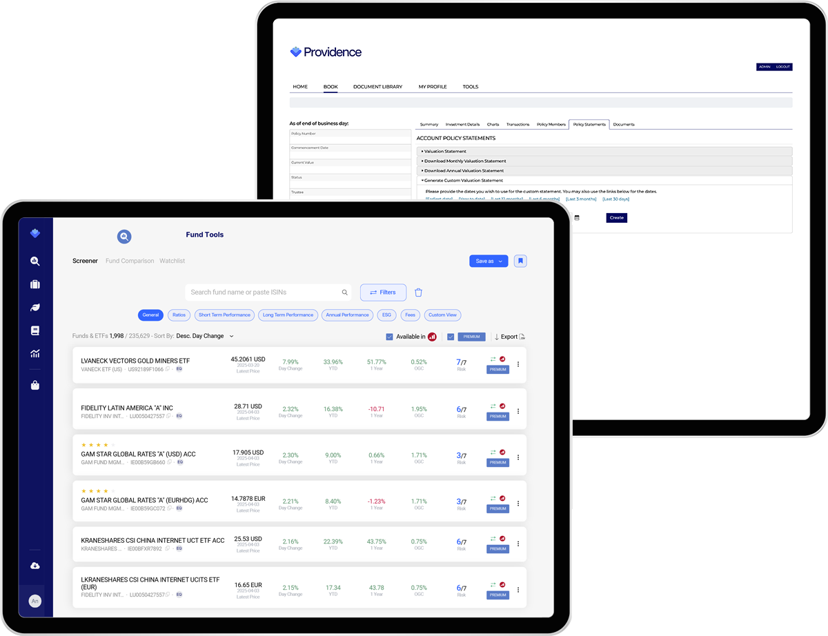This screenshot has width=828, height=636.
Task: Open the shopping bag icon in sidebar
Action: click(x=35, y=386)
